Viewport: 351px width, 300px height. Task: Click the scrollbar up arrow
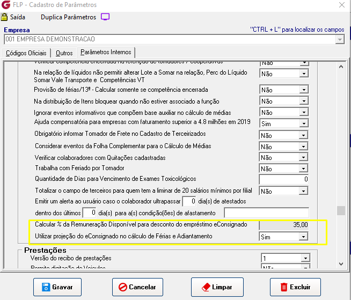coord(341,67)
